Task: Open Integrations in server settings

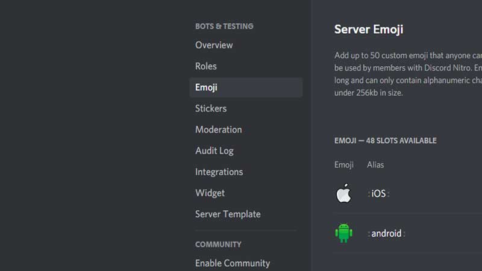Action: click(x=219, y=172)
